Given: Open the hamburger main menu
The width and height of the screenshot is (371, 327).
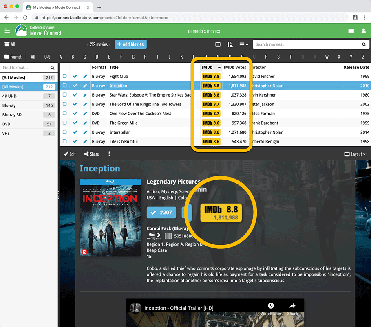Looking at the screenshot, I should 7,31.
